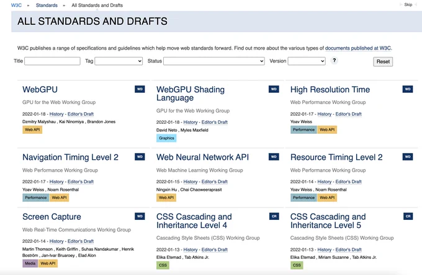Click Performance tag on High Resolution Time card

pyautogui.click(x=303, y=129)
